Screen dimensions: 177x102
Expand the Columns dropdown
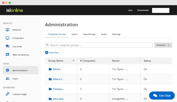pos(163,45)
